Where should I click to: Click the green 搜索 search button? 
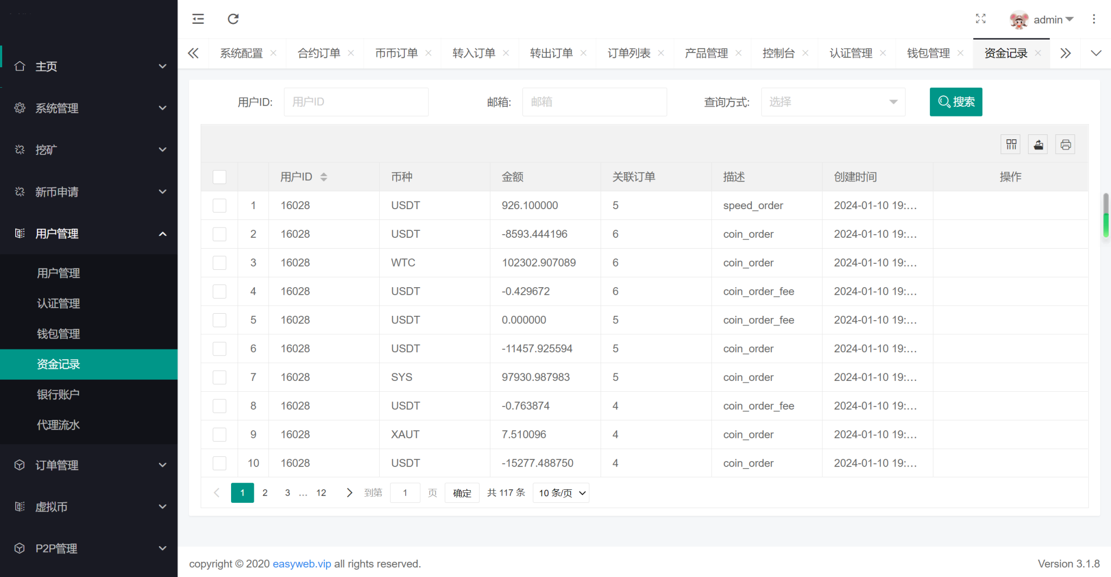[x=956, y=102]
